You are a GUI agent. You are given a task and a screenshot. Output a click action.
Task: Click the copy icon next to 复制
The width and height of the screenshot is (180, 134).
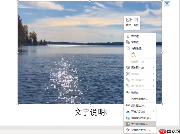[x=128, y=42]
